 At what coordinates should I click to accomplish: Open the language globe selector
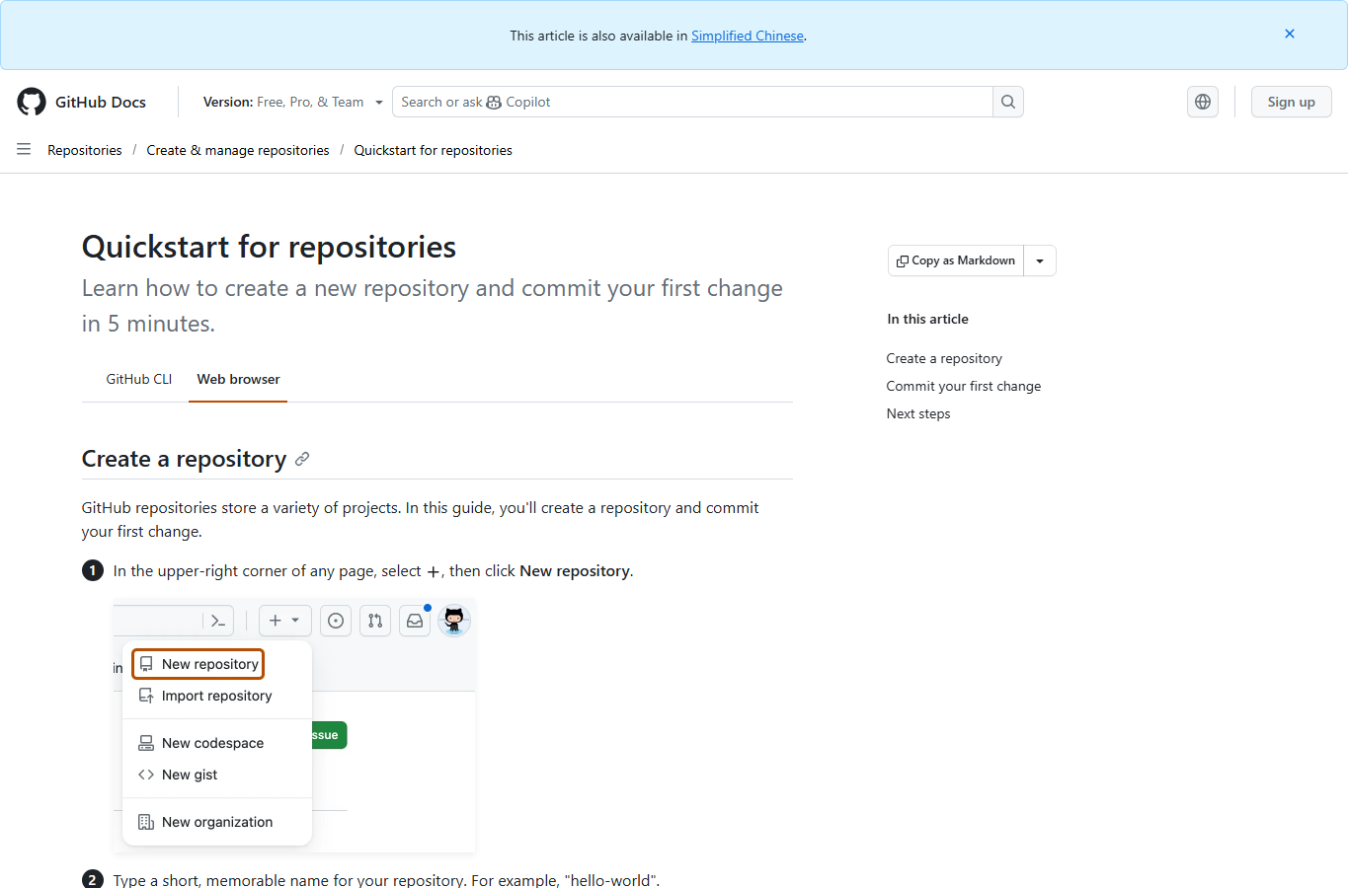pos(1203,102)
